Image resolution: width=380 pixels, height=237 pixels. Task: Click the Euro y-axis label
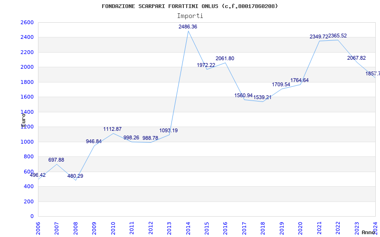[x=23, y=120]
